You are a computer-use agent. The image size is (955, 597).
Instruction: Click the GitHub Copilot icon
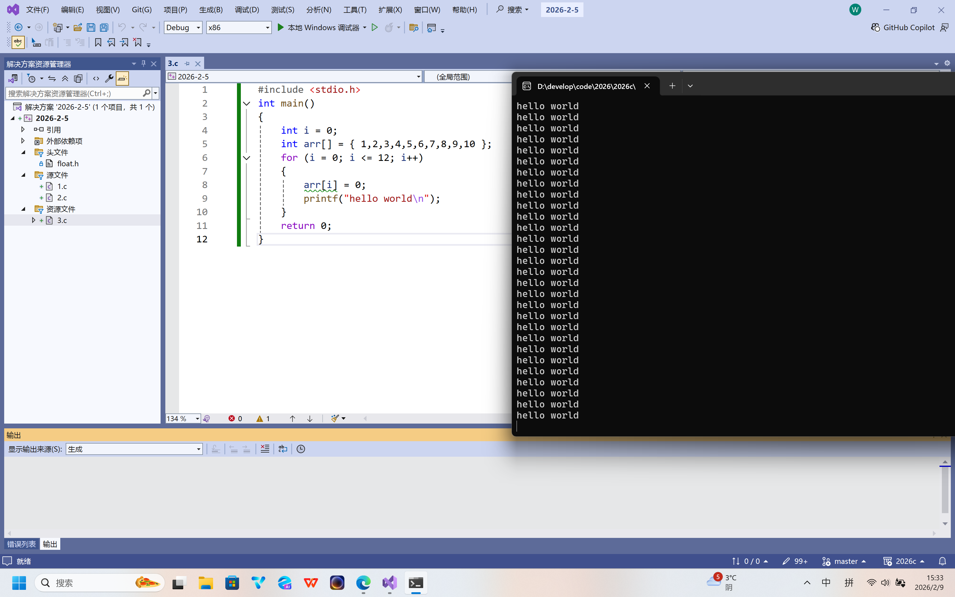[x=875, y=27]
